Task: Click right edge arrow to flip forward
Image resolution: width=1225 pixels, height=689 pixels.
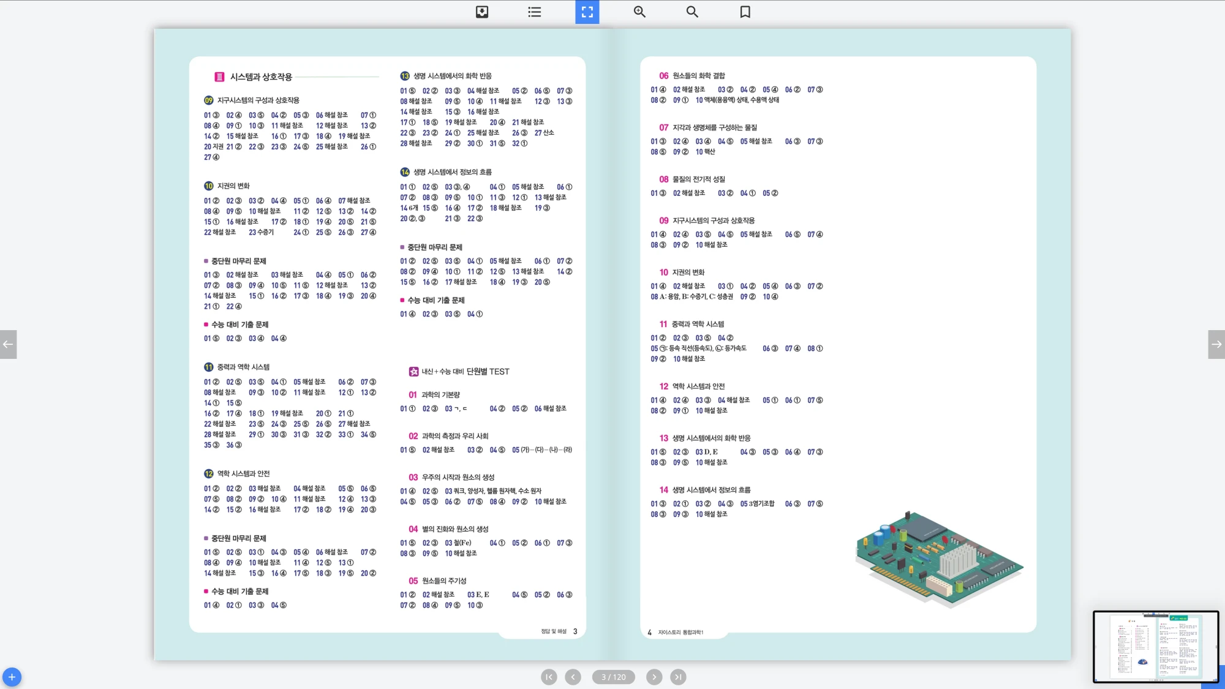Action: [x=1216, y=344]
